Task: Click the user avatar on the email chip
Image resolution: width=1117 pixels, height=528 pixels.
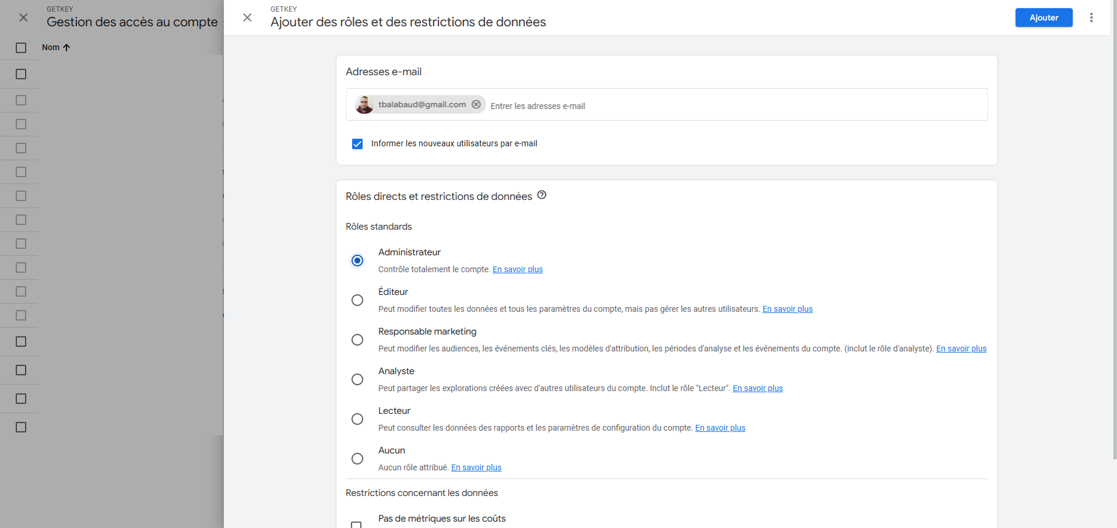Action: (364, 104)
